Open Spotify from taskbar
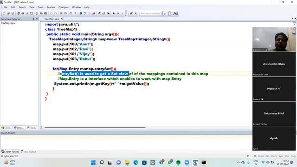 (178, 162)
